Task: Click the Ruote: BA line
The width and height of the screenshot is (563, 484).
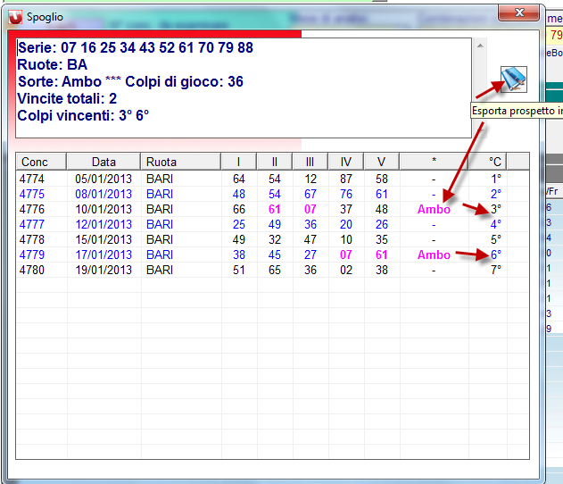Action: click(x=53, y=64)
